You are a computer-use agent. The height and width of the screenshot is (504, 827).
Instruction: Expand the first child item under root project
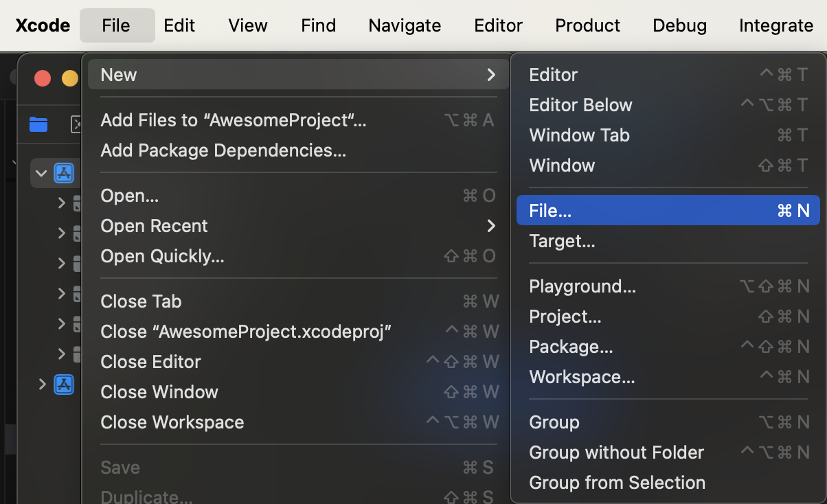(x=62, y=203)
